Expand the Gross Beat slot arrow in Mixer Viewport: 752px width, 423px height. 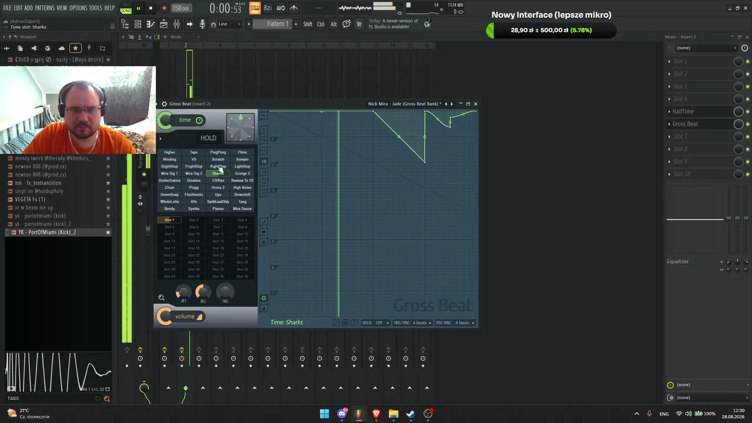coord(669,124)
